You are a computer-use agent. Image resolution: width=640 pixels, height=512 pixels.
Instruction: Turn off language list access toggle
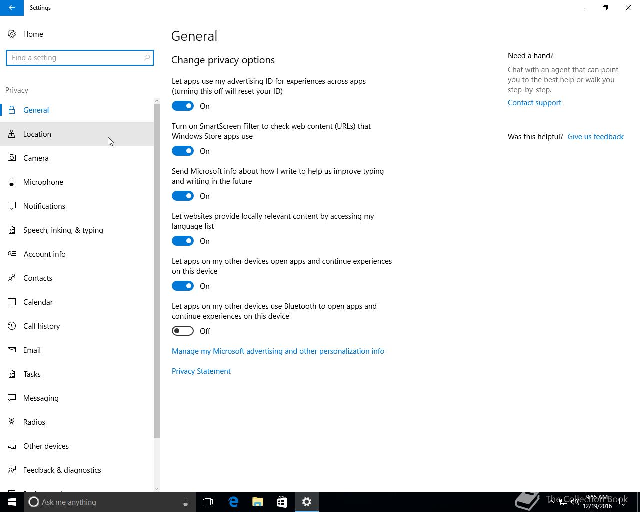point(183,241)
